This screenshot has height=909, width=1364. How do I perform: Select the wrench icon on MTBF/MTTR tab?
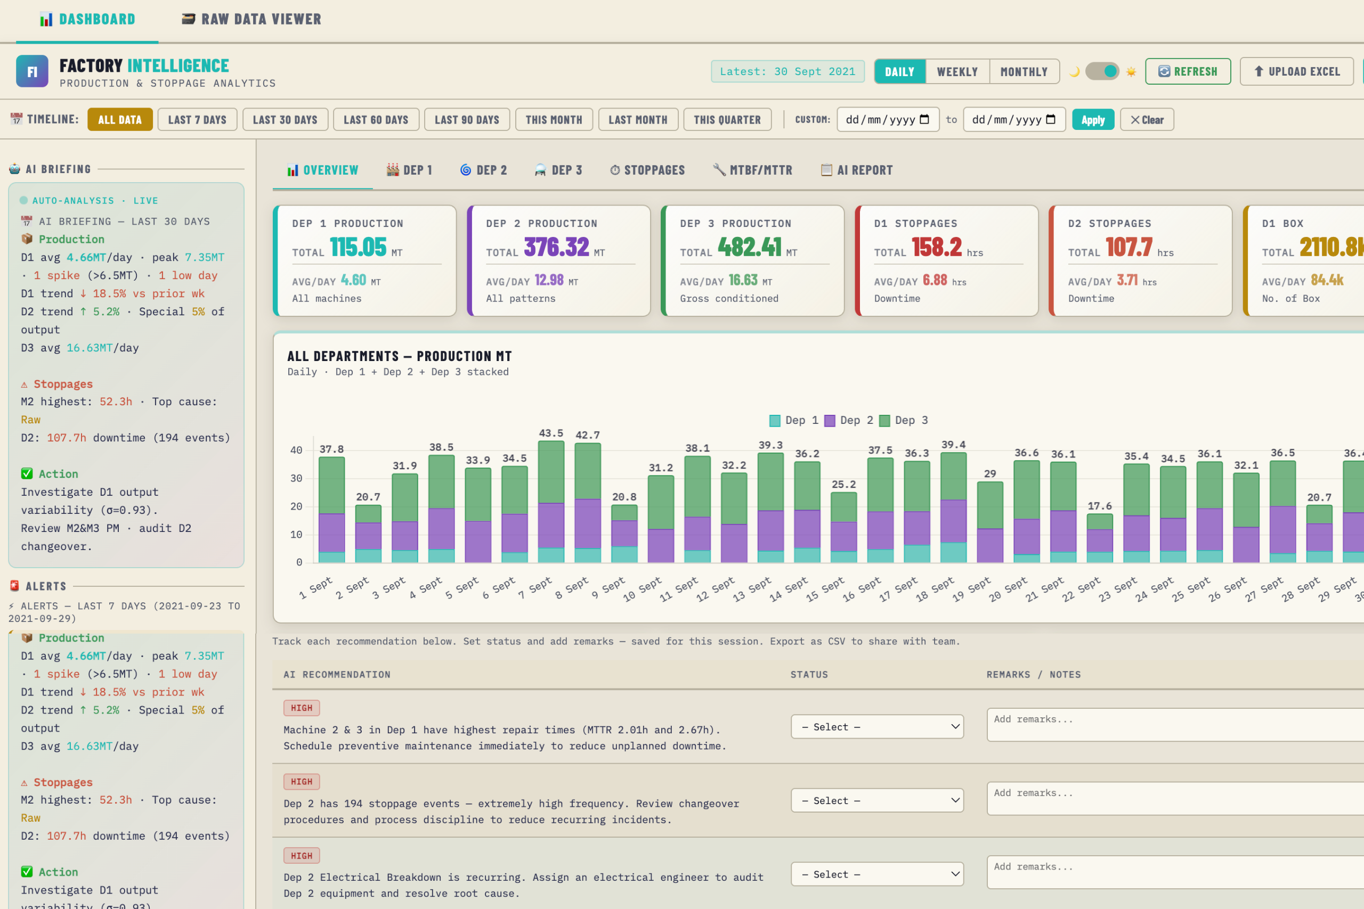(719, 170)
